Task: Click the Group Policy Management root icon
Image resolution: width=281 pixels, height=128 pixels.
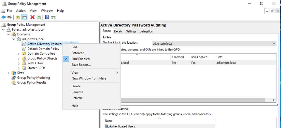Action: pyautogui.click(x=4, y=25)
